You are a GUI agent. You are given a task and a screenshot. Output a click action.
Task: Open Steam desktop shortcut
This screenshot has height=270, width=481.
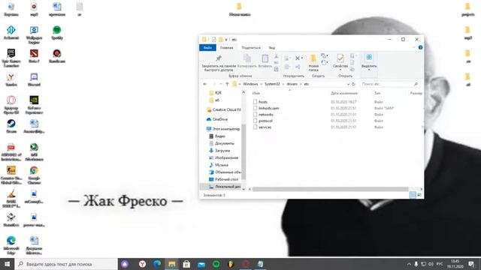(x=11, y=126)
